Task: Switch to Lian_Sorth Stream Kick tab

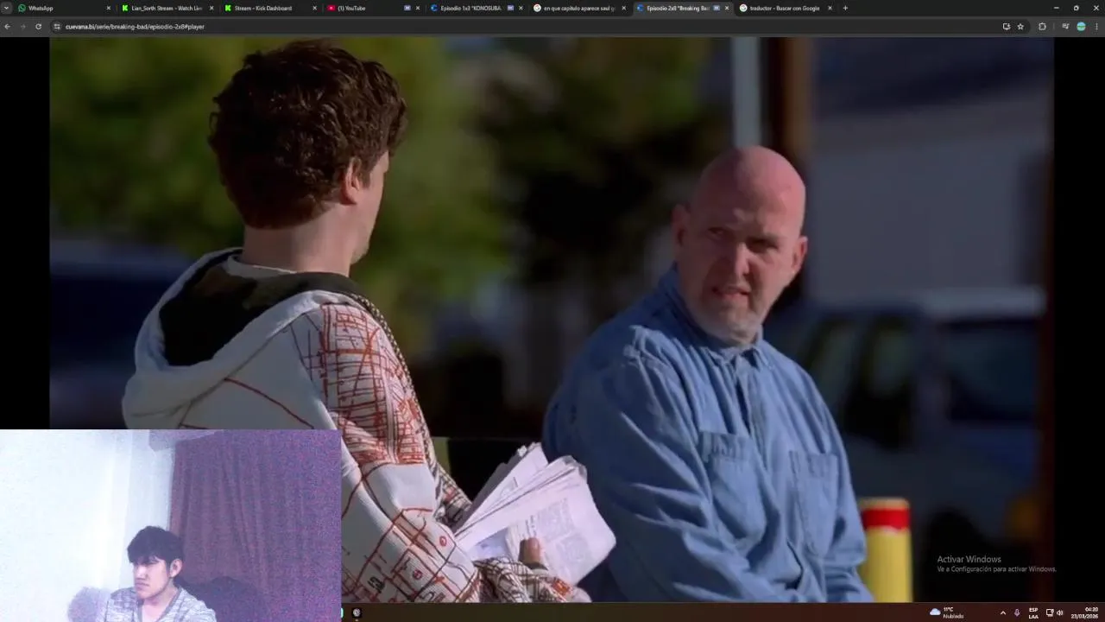Action: pos(167,8)
